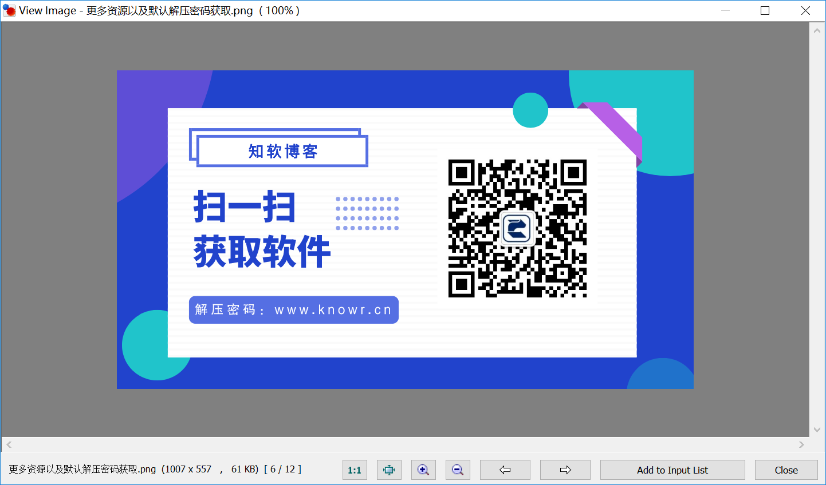The image size is (826, 485).
Task: Click the horizontal scrollbar right arrow
Action: [x=801, y=444]
